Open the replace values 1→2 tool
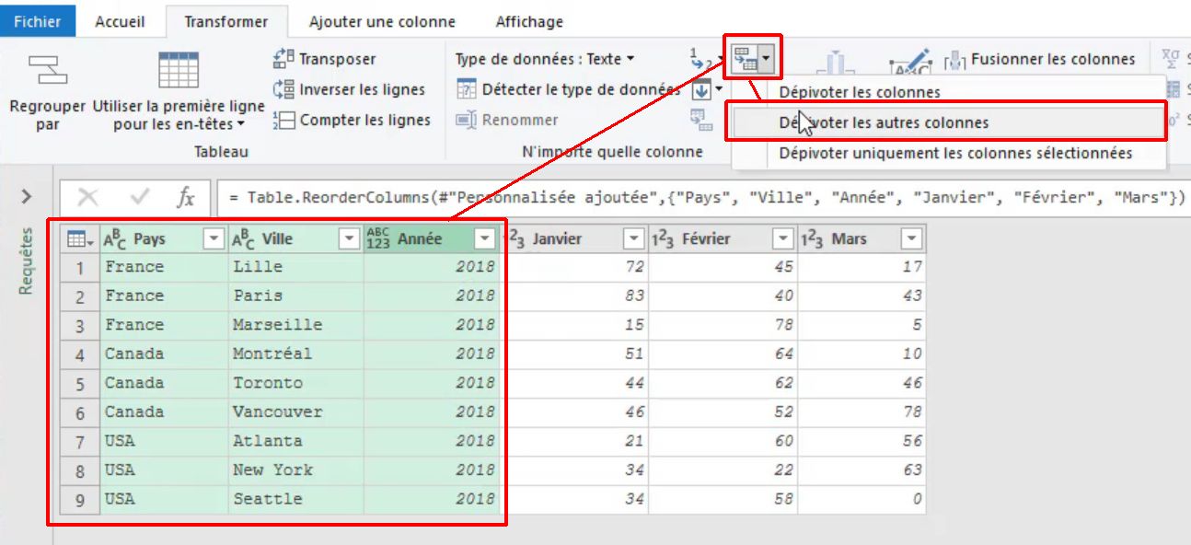Image resolution: width=1191 pixels, height=545 pixels. pyautogui.click(x=701, y=59)
